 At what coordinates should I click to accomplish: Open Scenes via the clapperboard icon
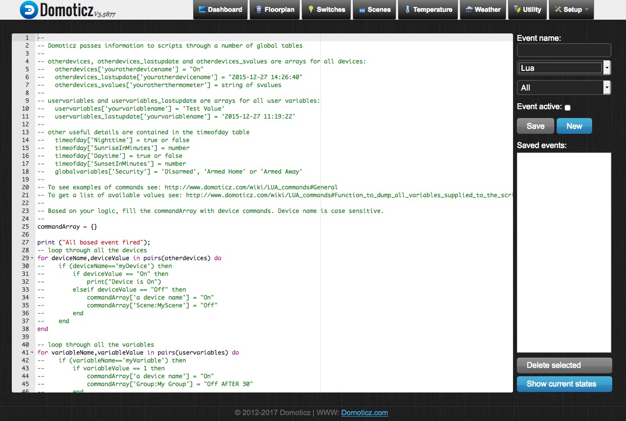pyautogui.click(x=361, y=9)
